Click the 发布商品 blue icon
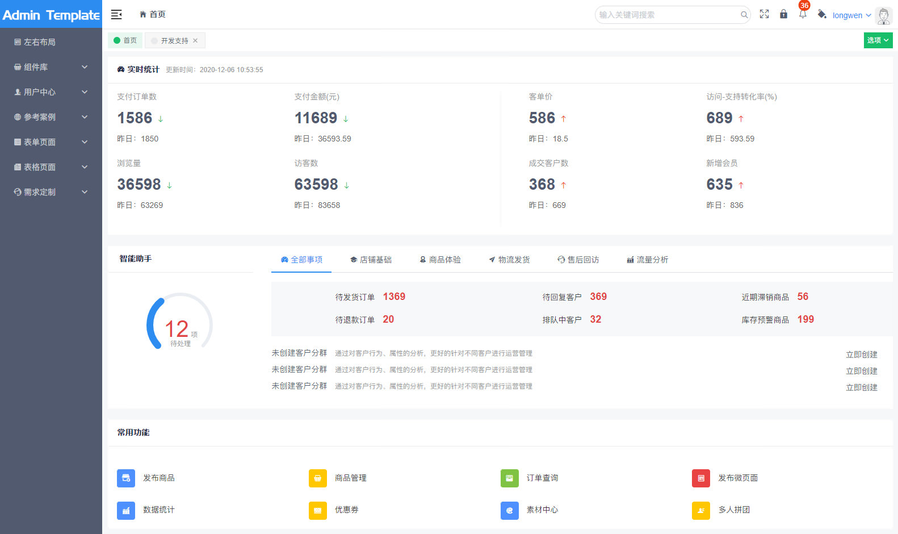The width and height of the screenshot is (898, 534). [126, 478]
